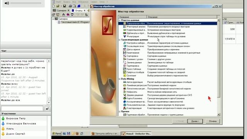Screen dimensions: 247x139
Task: Pick the Слияние с узлом handler
Action: tap(167, 59)
